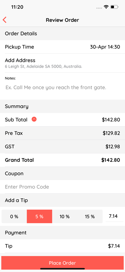The width and height of the screenshot is (125, 272).
Task: Tap the Enter Promo Code field
Action: pyautogui.click(x=62, y=187)
